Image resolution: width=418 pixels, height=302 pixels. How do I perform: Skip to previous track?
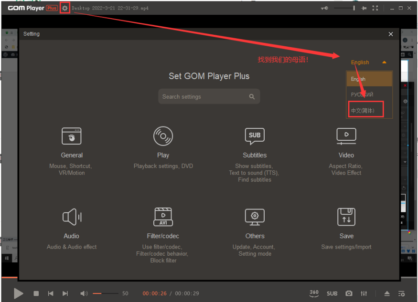click(51, 293)
